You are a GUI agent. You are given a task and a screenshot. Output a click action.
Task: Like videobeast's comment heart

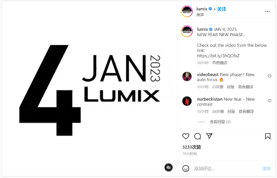coord(269,76)
